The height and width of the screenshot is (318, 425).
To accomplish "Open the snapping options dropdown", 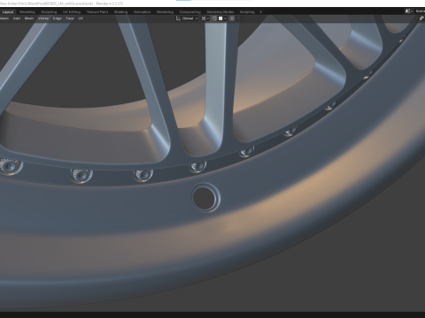I will [x=222, y=19].
